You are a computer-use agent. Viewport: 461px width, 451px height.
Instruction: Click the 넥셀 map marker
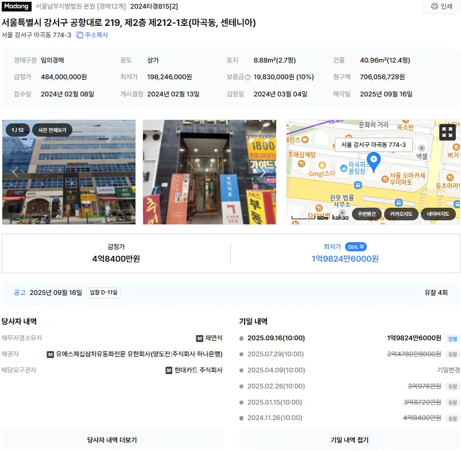[421, 148]
